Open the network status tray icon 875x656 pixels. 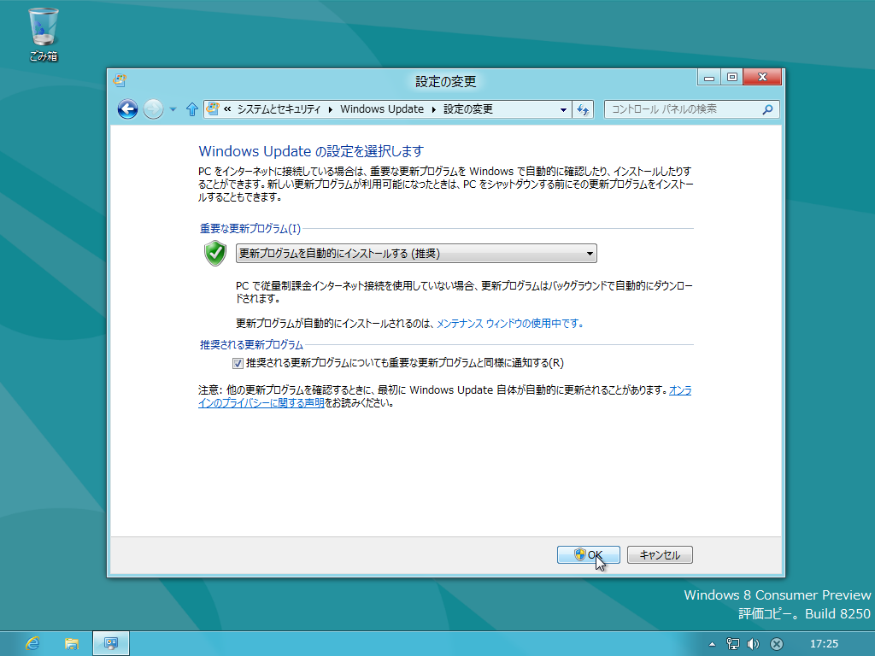click(732, 644)
